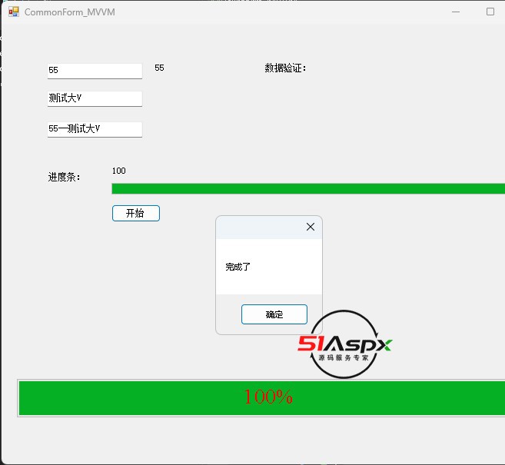505x465 pixels.
Task: Click the CommonForm_MVVM window icon
Action: [x=14, y=12]
